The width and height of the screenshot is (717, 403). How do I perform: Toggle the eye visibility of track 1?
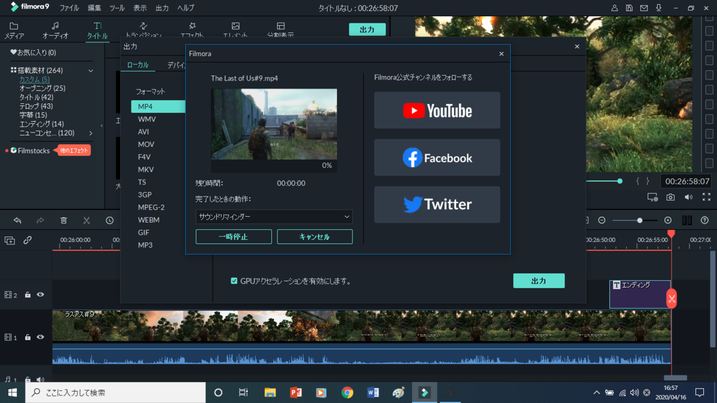(x=41, y=337)
